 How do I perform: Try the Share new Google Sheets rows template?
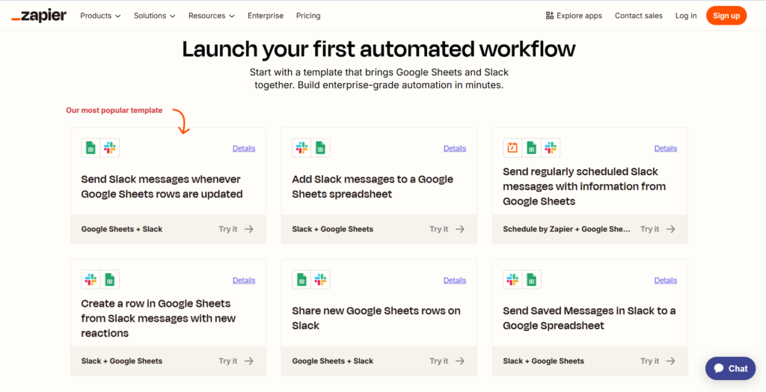(447, 361)
